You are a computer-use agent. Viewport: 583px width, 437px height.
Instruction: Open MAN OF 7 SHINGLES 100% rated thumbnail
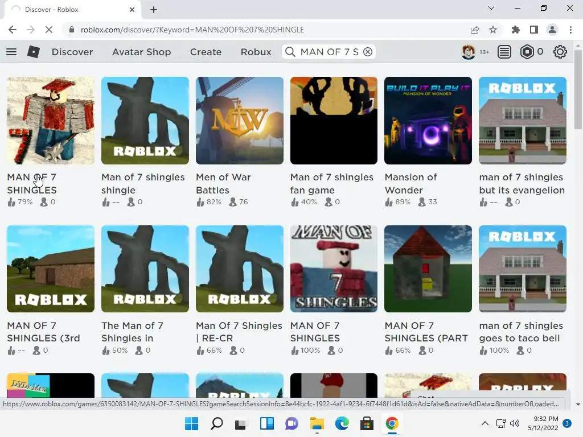pos(334,269)
